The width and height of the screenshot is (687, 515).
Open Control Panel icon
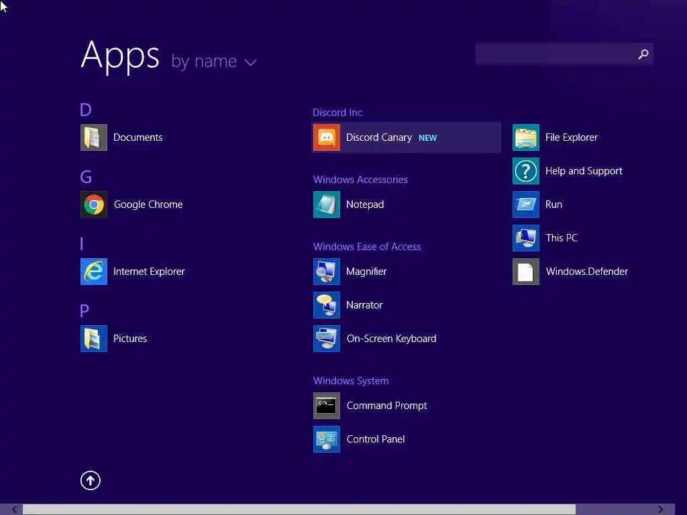tap(327, 439)
